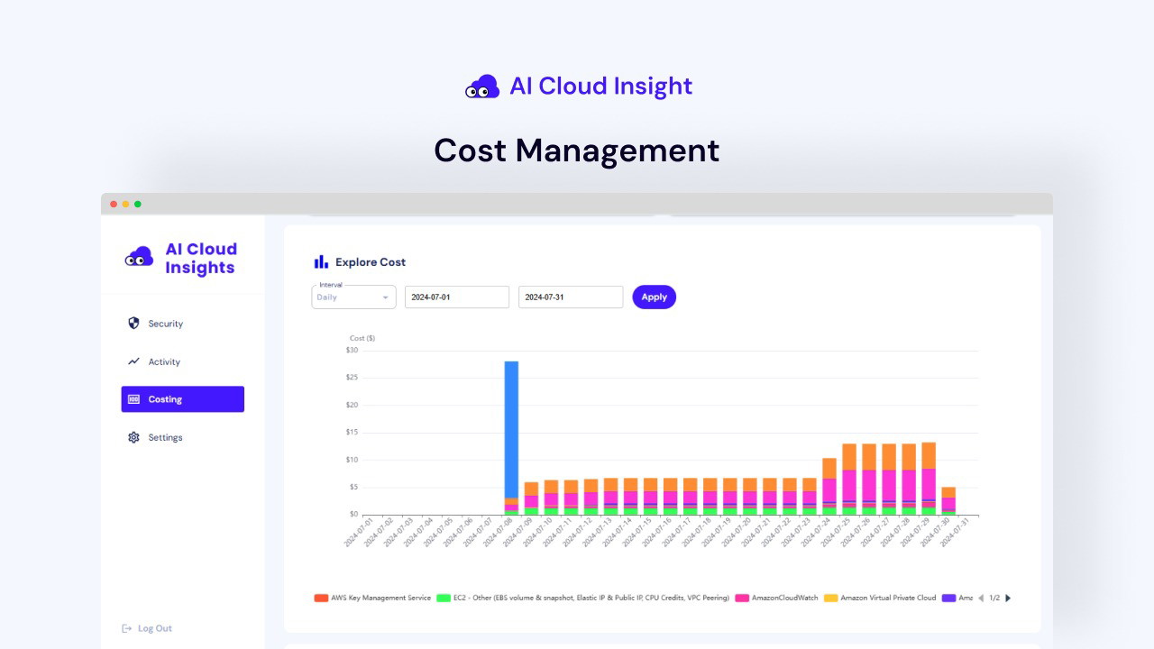Open the Interval dropdown set to Daily
The image size is (1154, 649).
coord(353,297)
